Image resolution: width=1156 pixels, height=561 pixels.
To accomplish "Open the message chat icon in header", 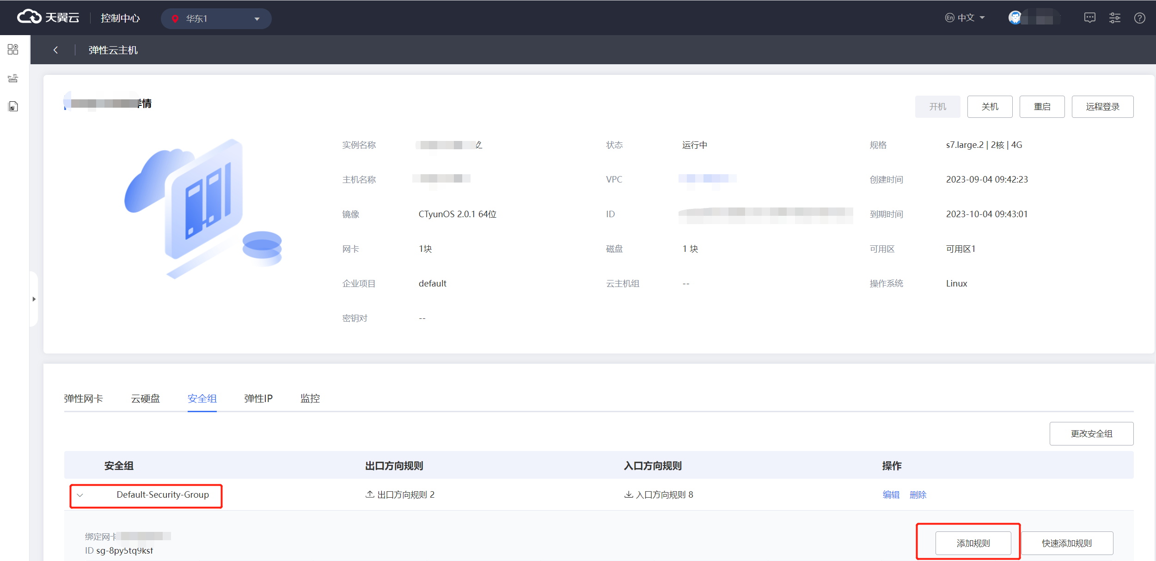I will 1089,18.
